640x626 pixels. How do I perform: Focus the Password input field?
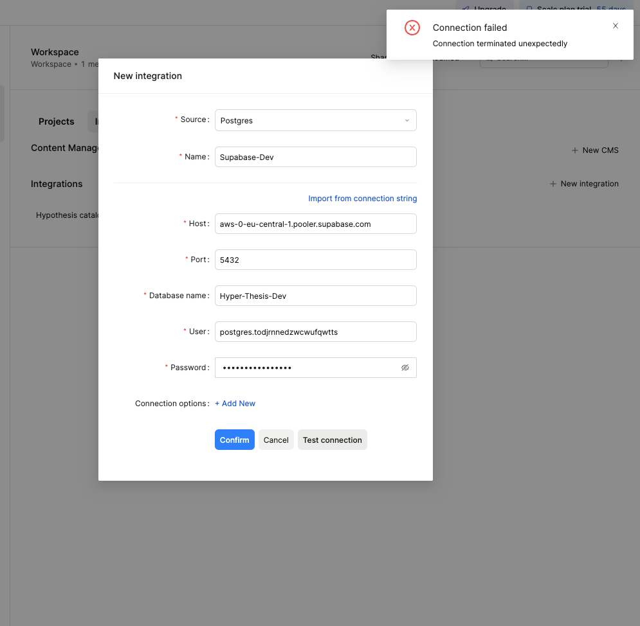pyautogui.click(x=306, y=368)
